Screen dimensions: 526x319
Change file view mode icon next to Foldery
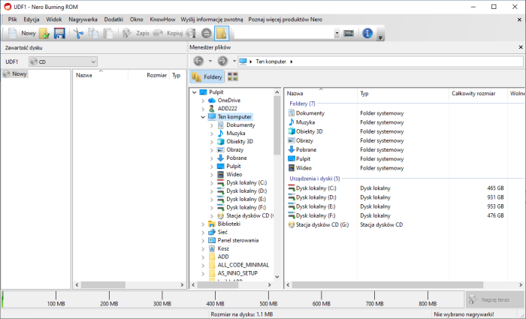[x=233, y=77]
